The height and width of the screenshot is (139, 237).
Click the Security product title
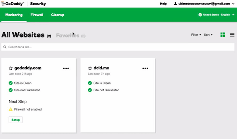coord(38,4)
